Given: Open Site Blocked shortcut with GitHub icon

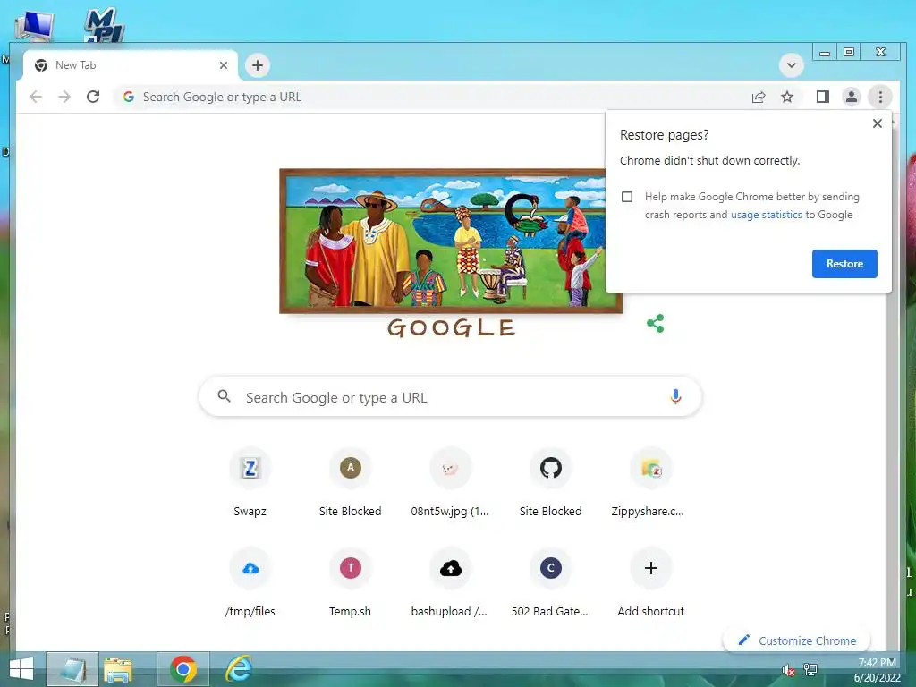Looking at the screenshot, I should 550,482.
